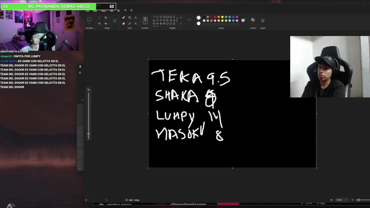
Task: Pick the black color swatch
Action: click(x=204, y=17)
